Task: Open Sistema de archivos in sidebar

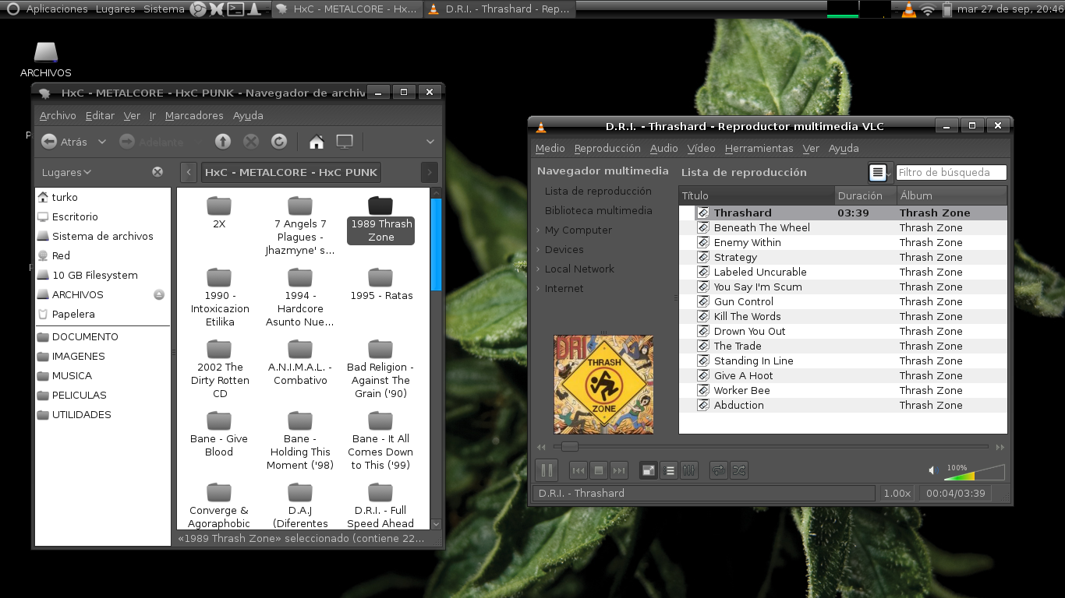Action: [103, 236]
